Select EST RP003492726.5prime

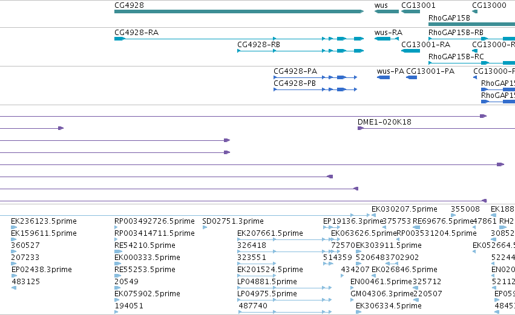click(154, 221)
